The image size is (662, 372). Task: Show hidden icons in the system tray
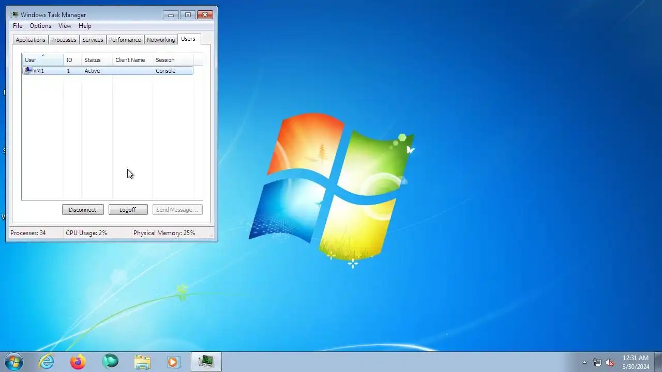[584, 362]
